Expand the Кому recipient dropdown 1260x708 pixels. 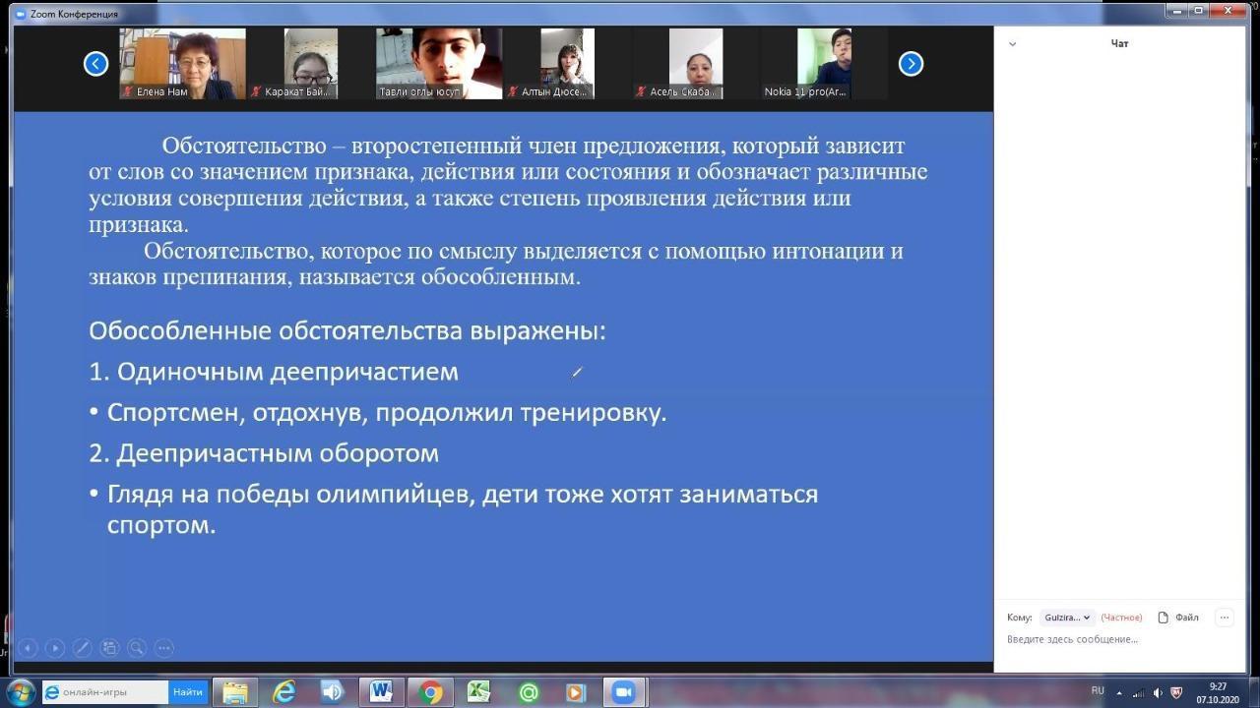tap(1067, 618)
